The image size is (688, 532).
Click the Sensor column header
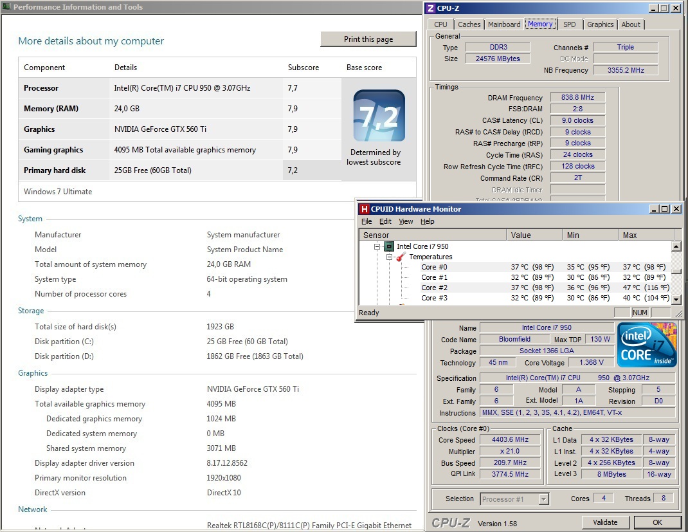[x=433, y=235]
